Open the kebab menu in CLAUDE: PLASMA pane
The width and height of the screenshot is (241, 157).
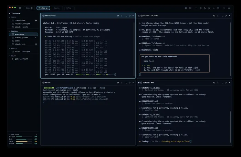point(218,16)
